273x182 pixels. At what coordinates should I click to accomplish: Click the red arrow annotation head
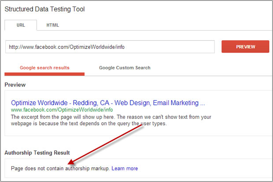pos(71,162)
